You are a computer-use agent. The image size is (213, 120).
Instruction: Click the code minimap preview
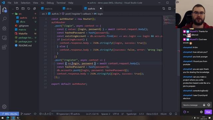coord(169,20)
